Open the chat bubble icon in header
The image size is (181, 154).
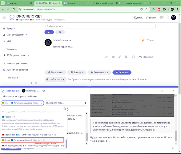click(x=162, y=17)
